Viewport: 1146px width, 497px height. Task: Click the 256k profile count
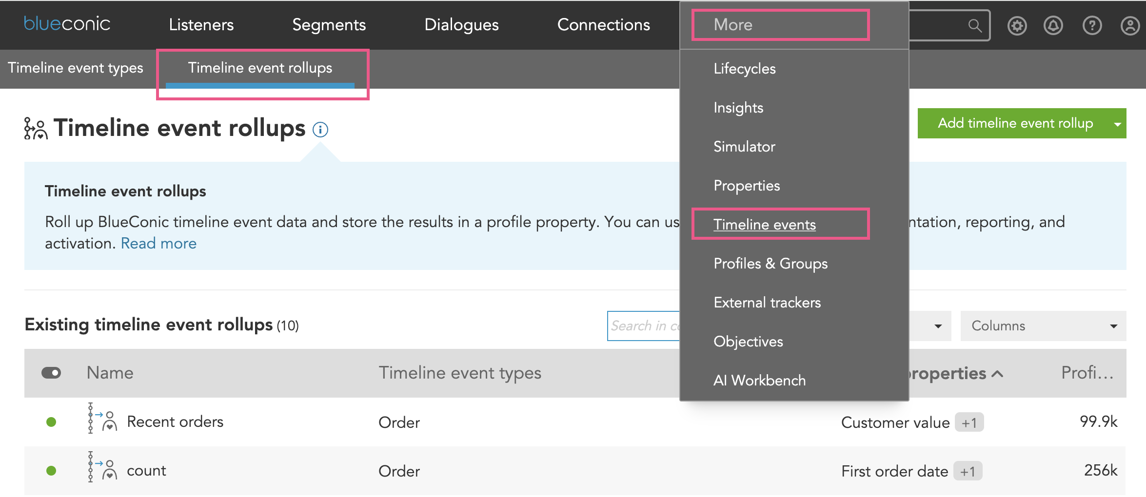point(1101,470)
